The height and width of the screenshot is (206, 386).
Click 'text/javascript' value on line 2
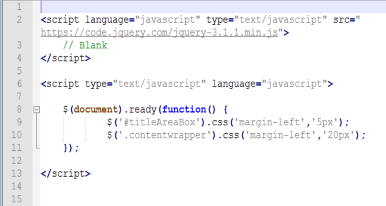click(281, 20)
